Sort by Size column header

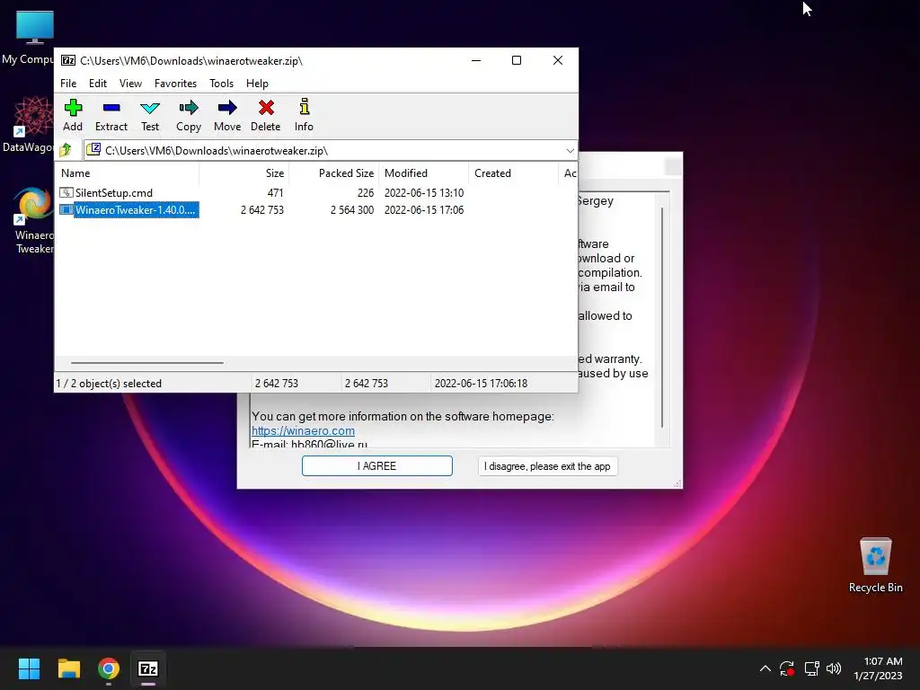point(244,173)
